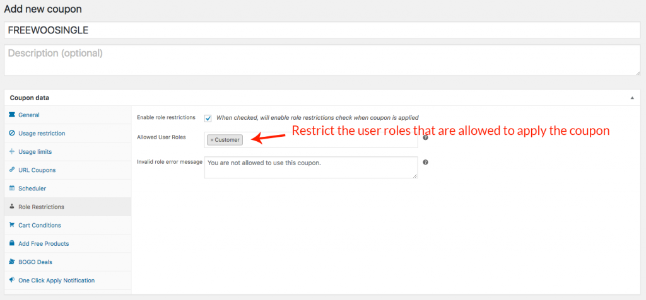Click the BOGO Deals icon
This screenshot has height=300, width=646.
[11, 262]
